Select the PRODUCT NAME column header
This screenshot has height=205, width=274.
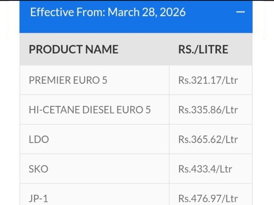tap(73, 49)
